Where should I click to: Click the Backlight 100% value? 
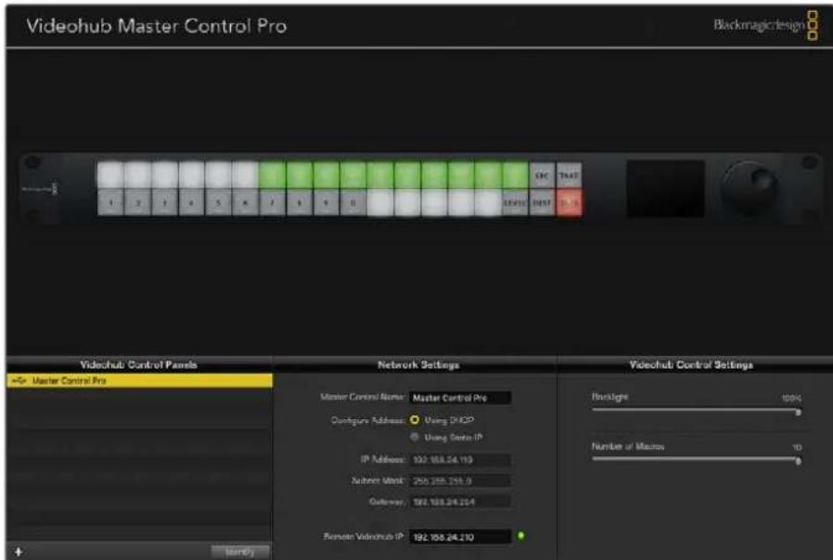point(791,398)
